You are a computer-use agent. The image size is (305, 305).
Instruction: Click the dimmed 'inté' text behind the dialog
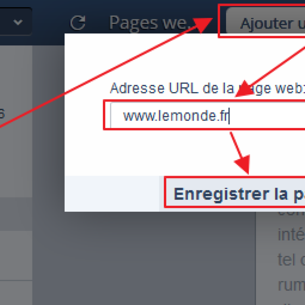[x=291, y=235]
